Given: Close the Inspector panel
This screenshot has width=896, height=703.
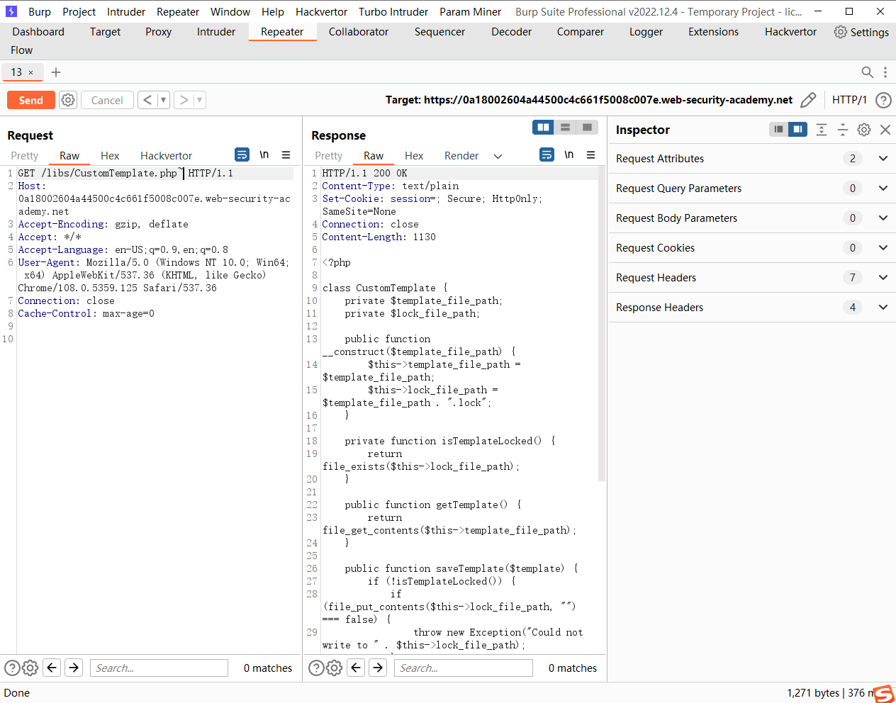Looking at the screenshot, I should 885,129.
